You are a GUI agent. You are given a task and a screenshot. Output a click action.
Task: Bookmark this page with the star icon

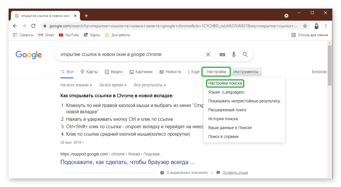point(305,26)
